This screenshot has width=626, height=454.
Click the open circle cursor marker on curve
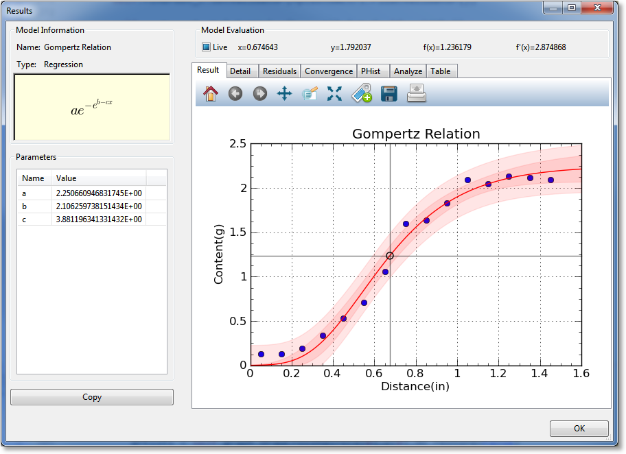(x=390, y=256)
